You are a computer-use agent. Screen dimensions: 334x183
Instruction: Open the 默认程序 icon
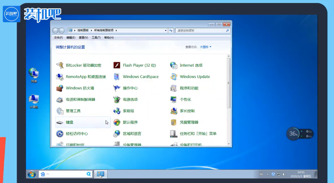click(117, 122)
